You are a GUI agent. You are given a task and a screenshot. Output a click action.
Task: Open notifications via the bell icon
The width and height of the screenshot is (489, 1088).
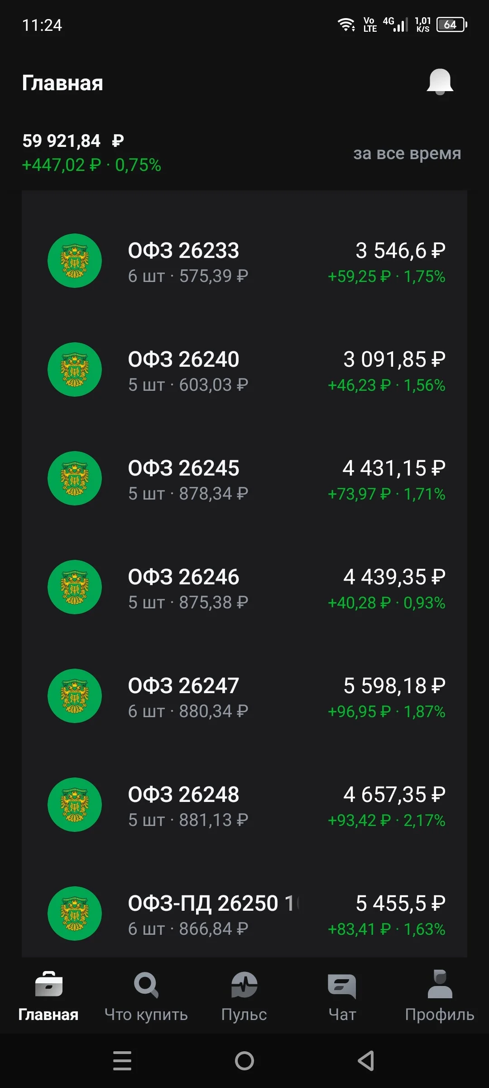click(x=440, y=82)
